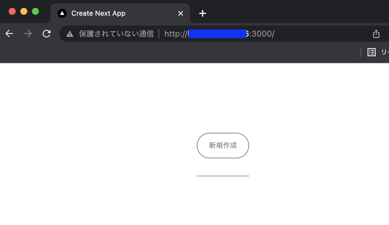This screenshot has width=389, height=225.
Task: Open the リー reading list label
Action: point(385,52)
